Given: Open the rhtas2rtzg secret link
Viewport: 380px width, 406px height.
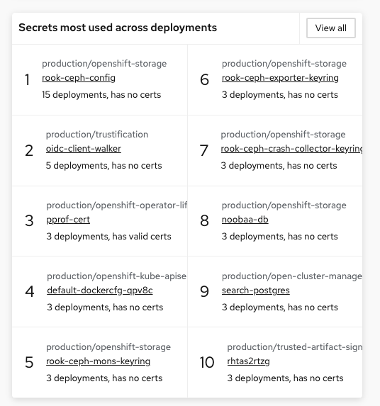Looking at the screenshot, I should (248, 361).
